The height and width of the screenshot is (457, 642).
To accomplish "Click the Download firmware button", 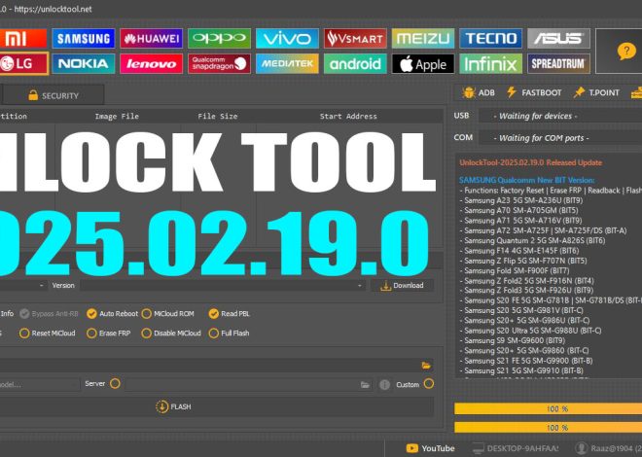I will [x=403, y=286].
